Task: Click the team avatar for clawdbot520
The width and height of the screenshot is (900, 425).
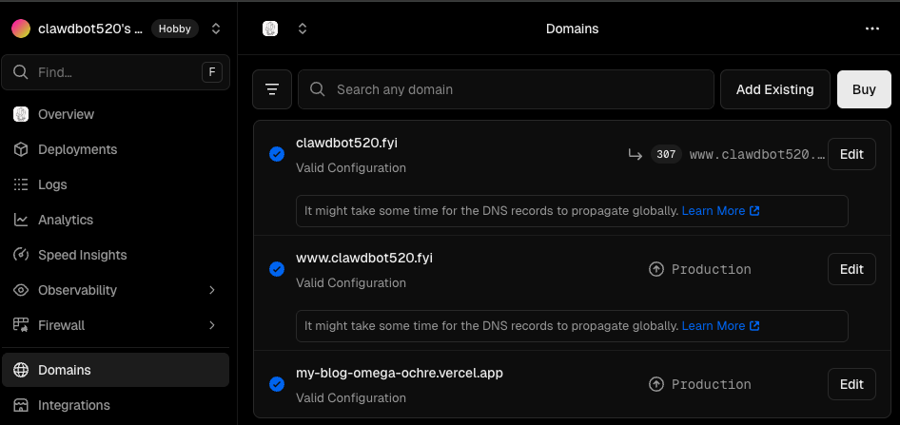Action: (x=21, y=29)
